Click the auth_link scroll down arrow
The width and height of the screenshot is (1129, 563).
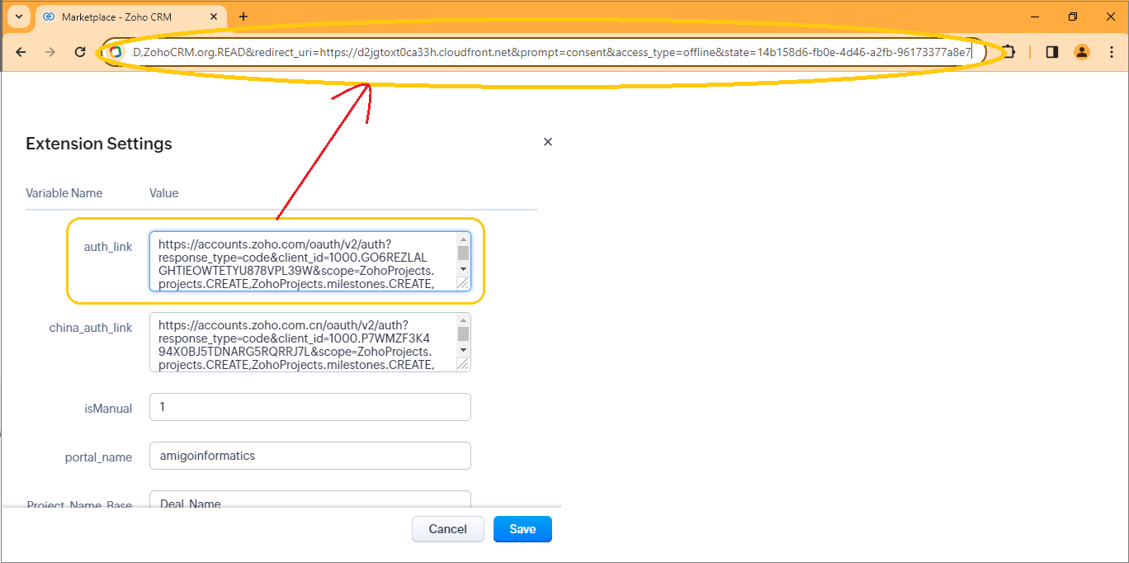click(x=463, y=269)
